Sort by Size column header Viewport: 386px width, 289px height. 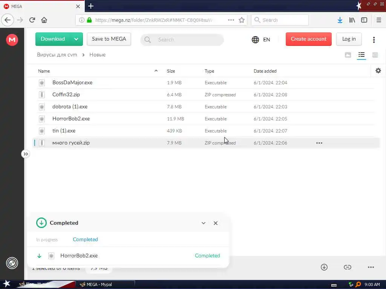coord(171,71)
